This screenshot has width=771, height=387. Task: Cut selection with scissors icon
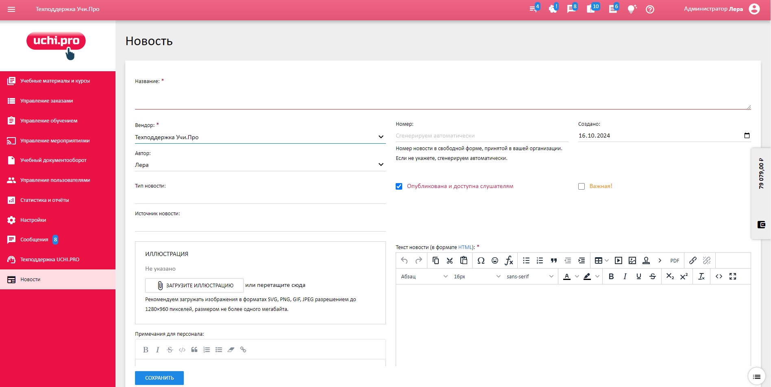(x=450, y=260)
